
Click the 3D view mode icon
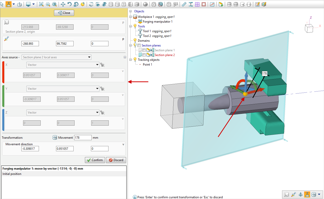pyautogui.click(x=137, y=4)
